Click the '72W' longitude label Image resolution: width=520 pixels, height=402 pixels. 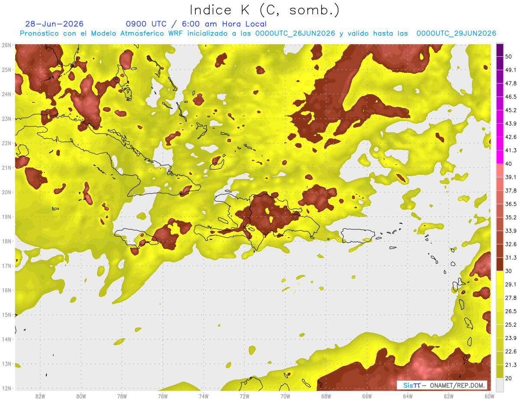(244, 396)
